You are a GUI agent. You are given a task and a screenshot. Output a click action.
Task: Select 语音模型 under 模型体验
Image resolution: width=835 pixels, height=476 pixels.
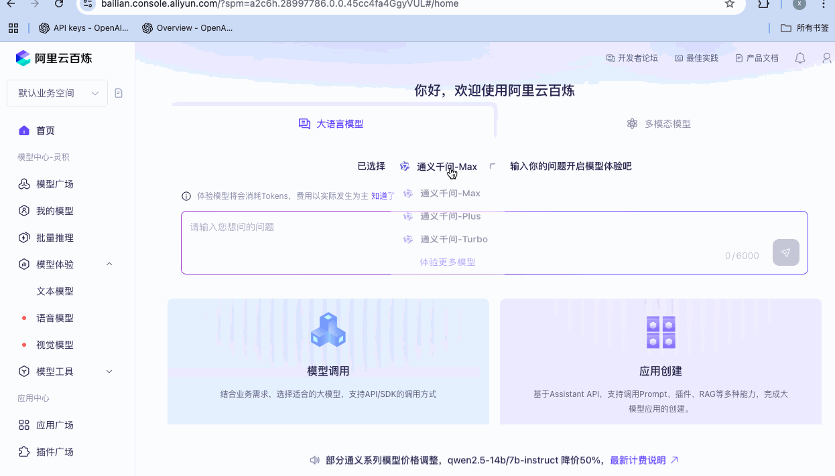55,318
